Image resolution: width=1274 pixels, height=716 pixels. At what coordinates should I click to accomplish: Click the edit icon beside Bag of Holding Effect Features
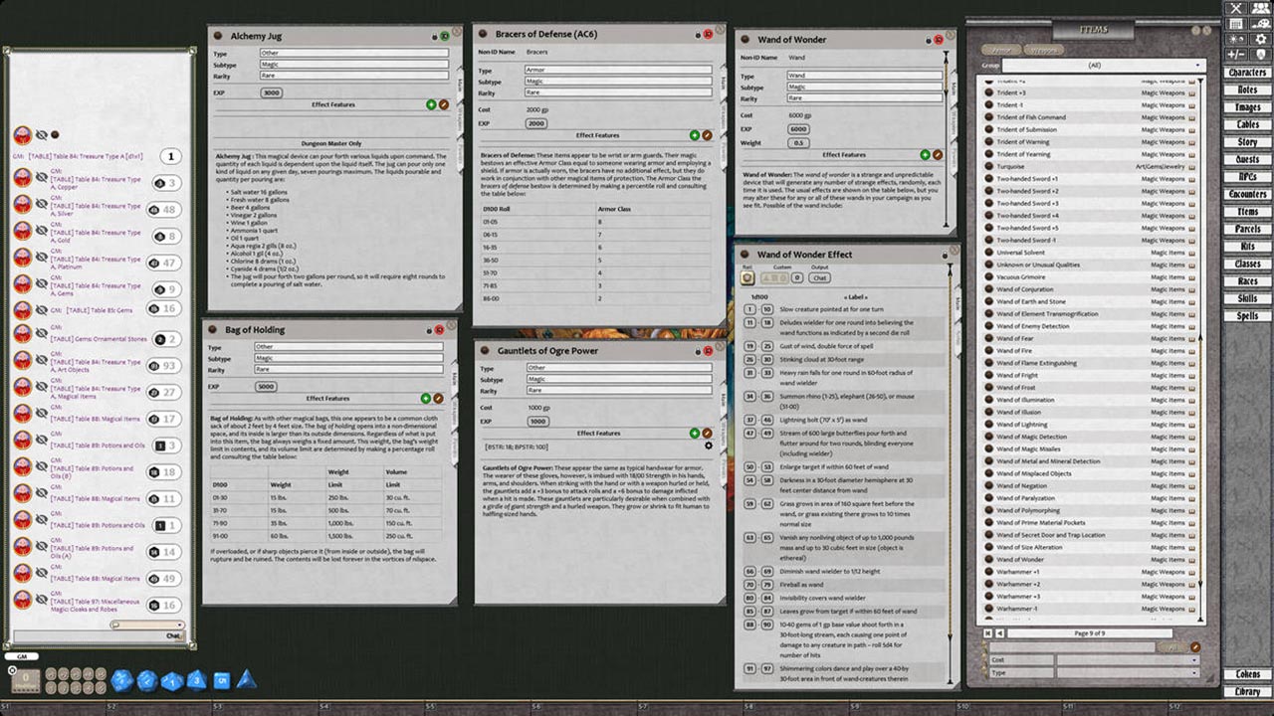(x=438, y=398)
